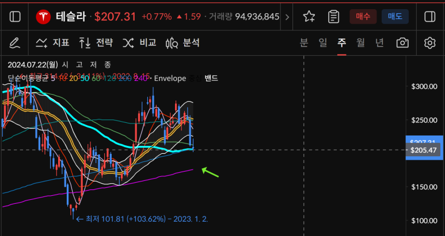Add Tesla to favorites star icon

tap(309, 17)
